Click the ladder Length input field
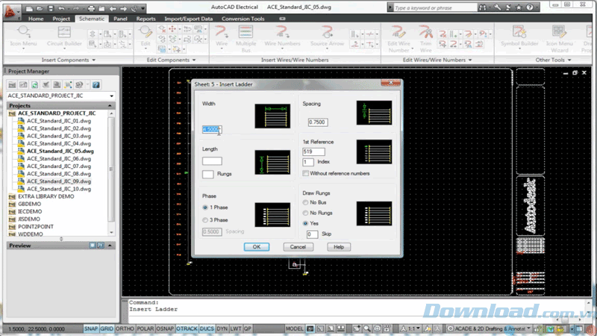The image size is (597, 336). 212,161
